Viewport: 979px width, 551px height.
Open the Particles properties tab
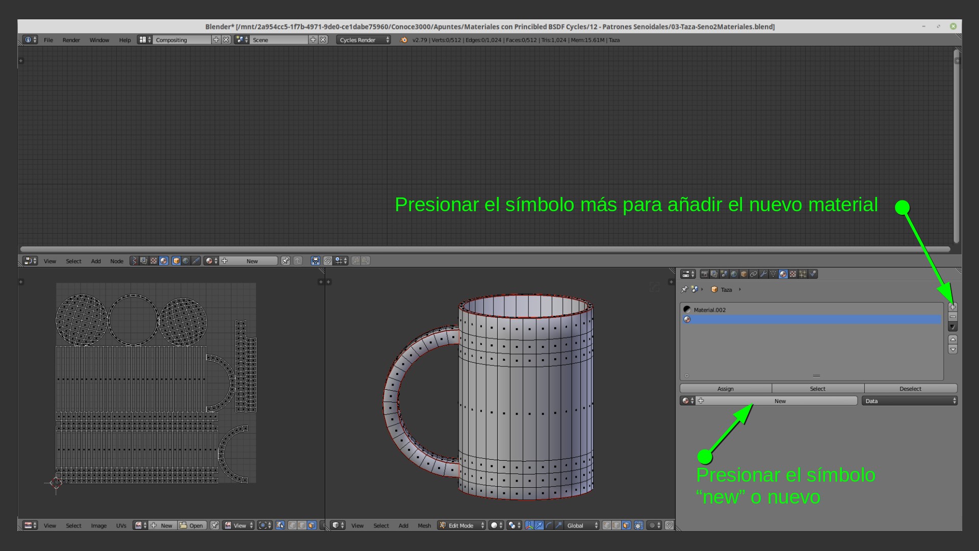803,274
